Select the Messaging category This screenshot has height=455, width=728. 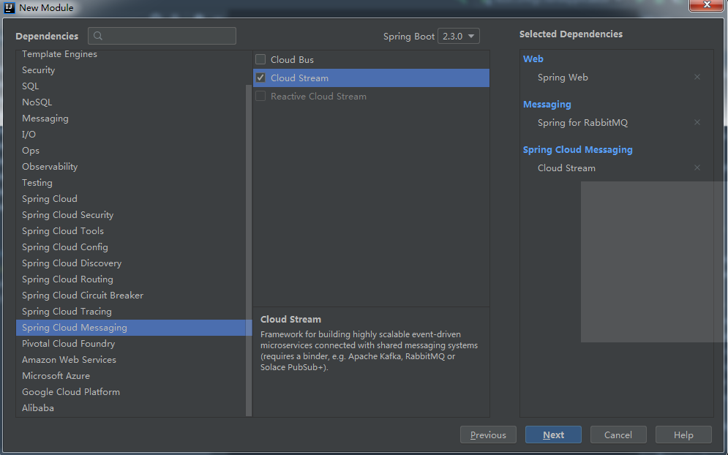click(x=45, y=119)
